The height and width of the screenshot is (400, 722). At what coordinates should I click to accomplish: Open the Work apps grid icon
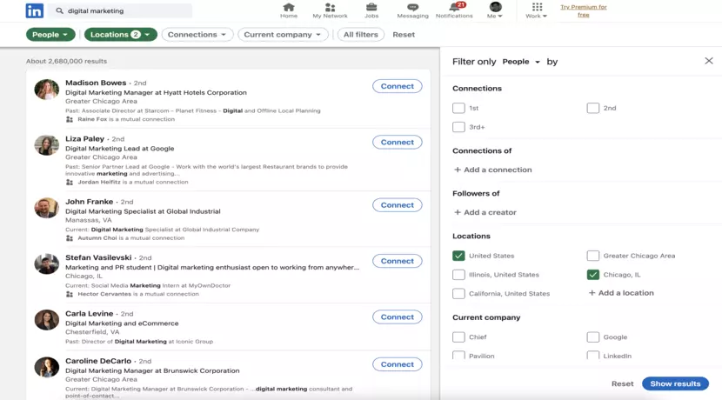pyautogui.click(x=537, y=8)
